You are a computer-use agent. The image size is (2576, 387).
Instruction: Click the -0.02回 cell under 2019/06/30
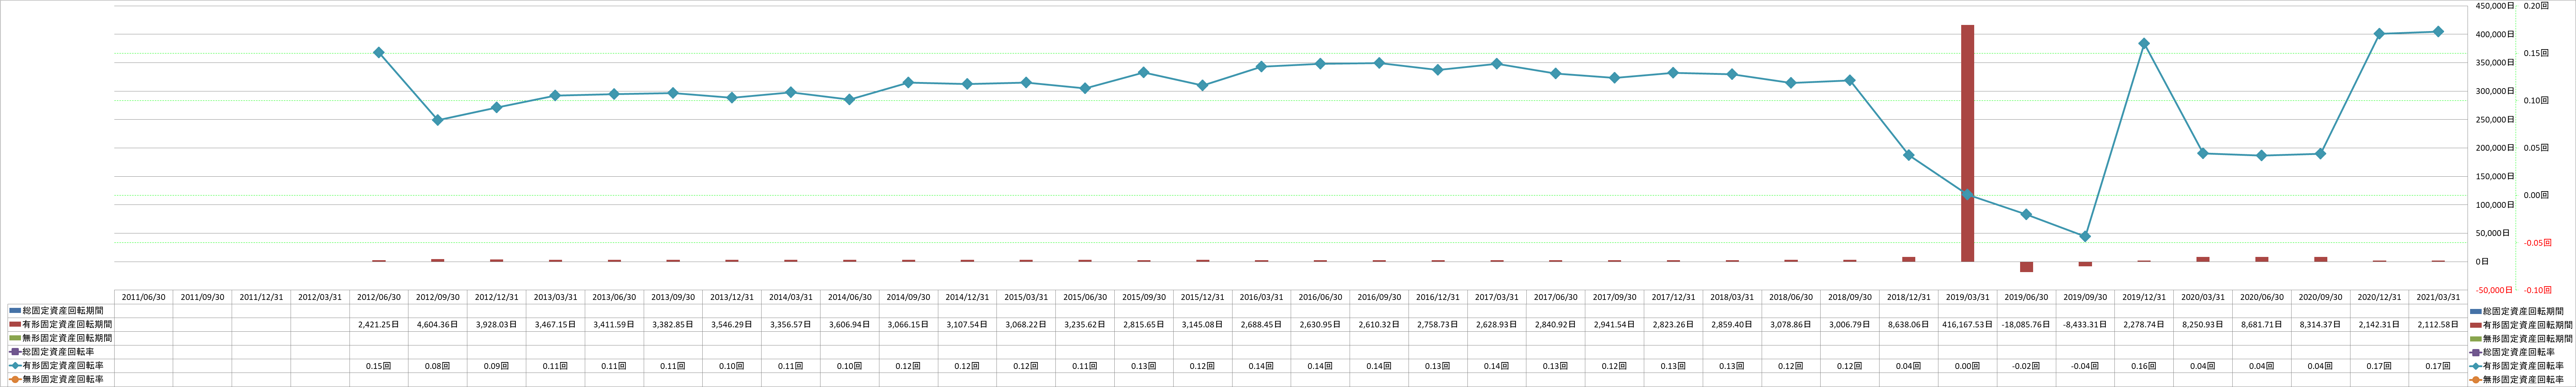2026,366
